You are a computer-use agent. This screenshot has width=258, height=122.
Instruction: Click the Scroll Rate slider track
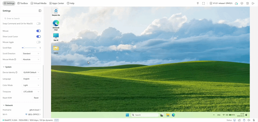[x=29, y=48]
